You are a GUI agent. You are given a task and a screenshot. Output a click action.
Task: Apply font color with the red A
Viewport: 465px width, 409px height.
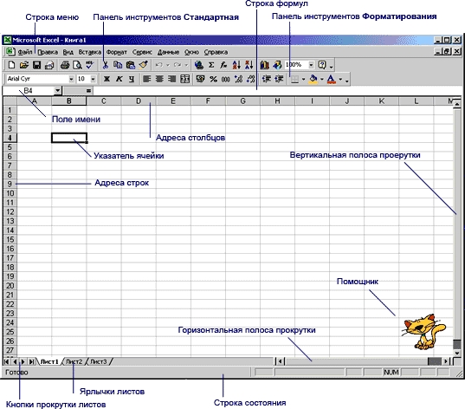pos(332,79)
